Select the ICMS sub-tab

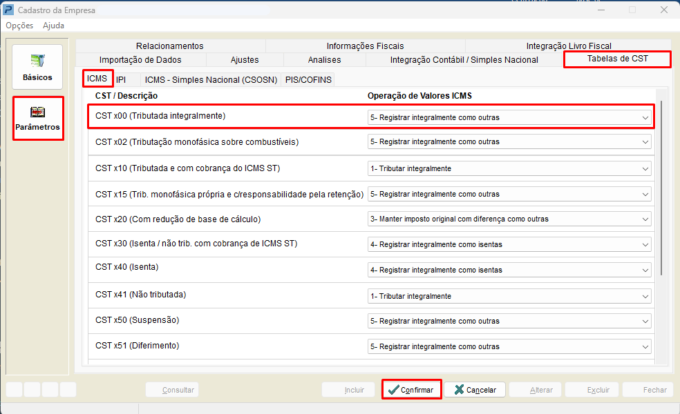[97, 79]
